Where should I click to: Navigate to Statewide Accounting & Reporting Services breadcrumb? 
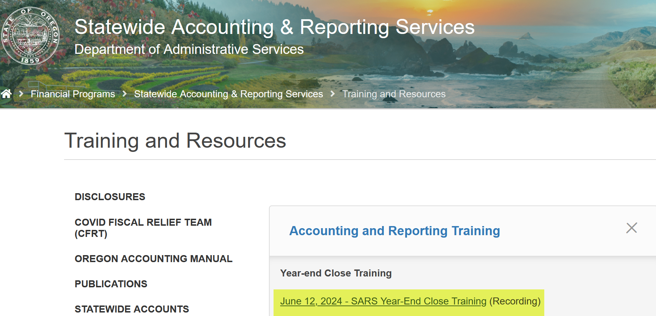point(228,94)
